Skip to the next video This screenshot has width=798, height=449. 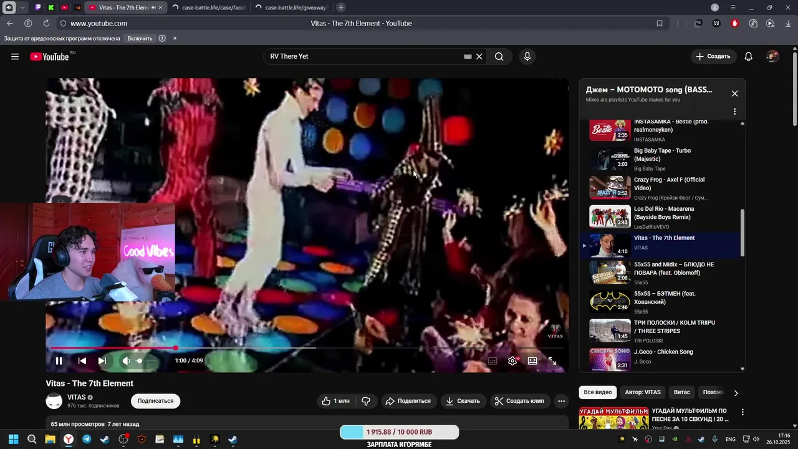pyautogui.click(x=102, y=360)
